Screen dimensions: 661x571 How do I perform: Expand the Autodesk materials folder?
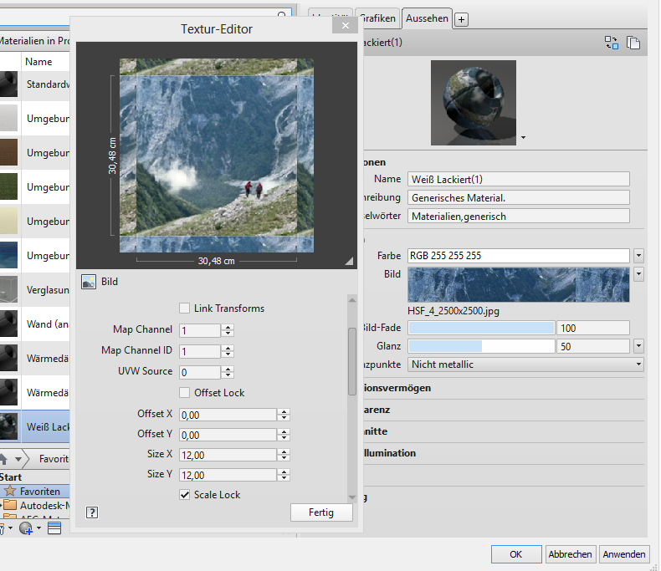pos(2,504)
